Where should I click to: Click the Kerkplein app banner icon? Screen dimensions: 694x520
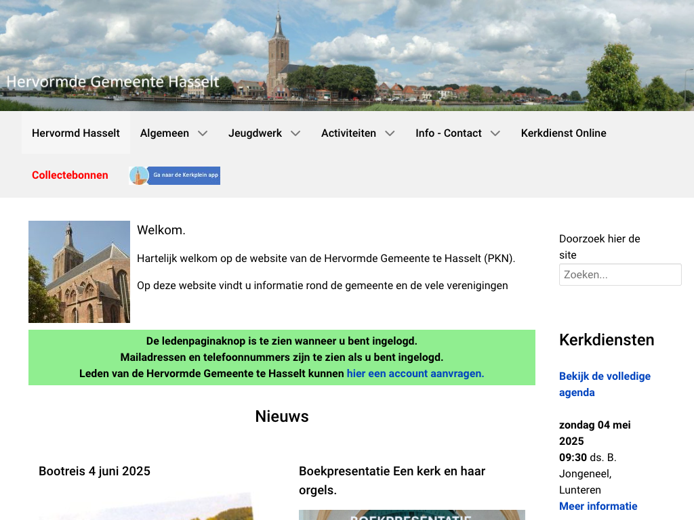175,175
